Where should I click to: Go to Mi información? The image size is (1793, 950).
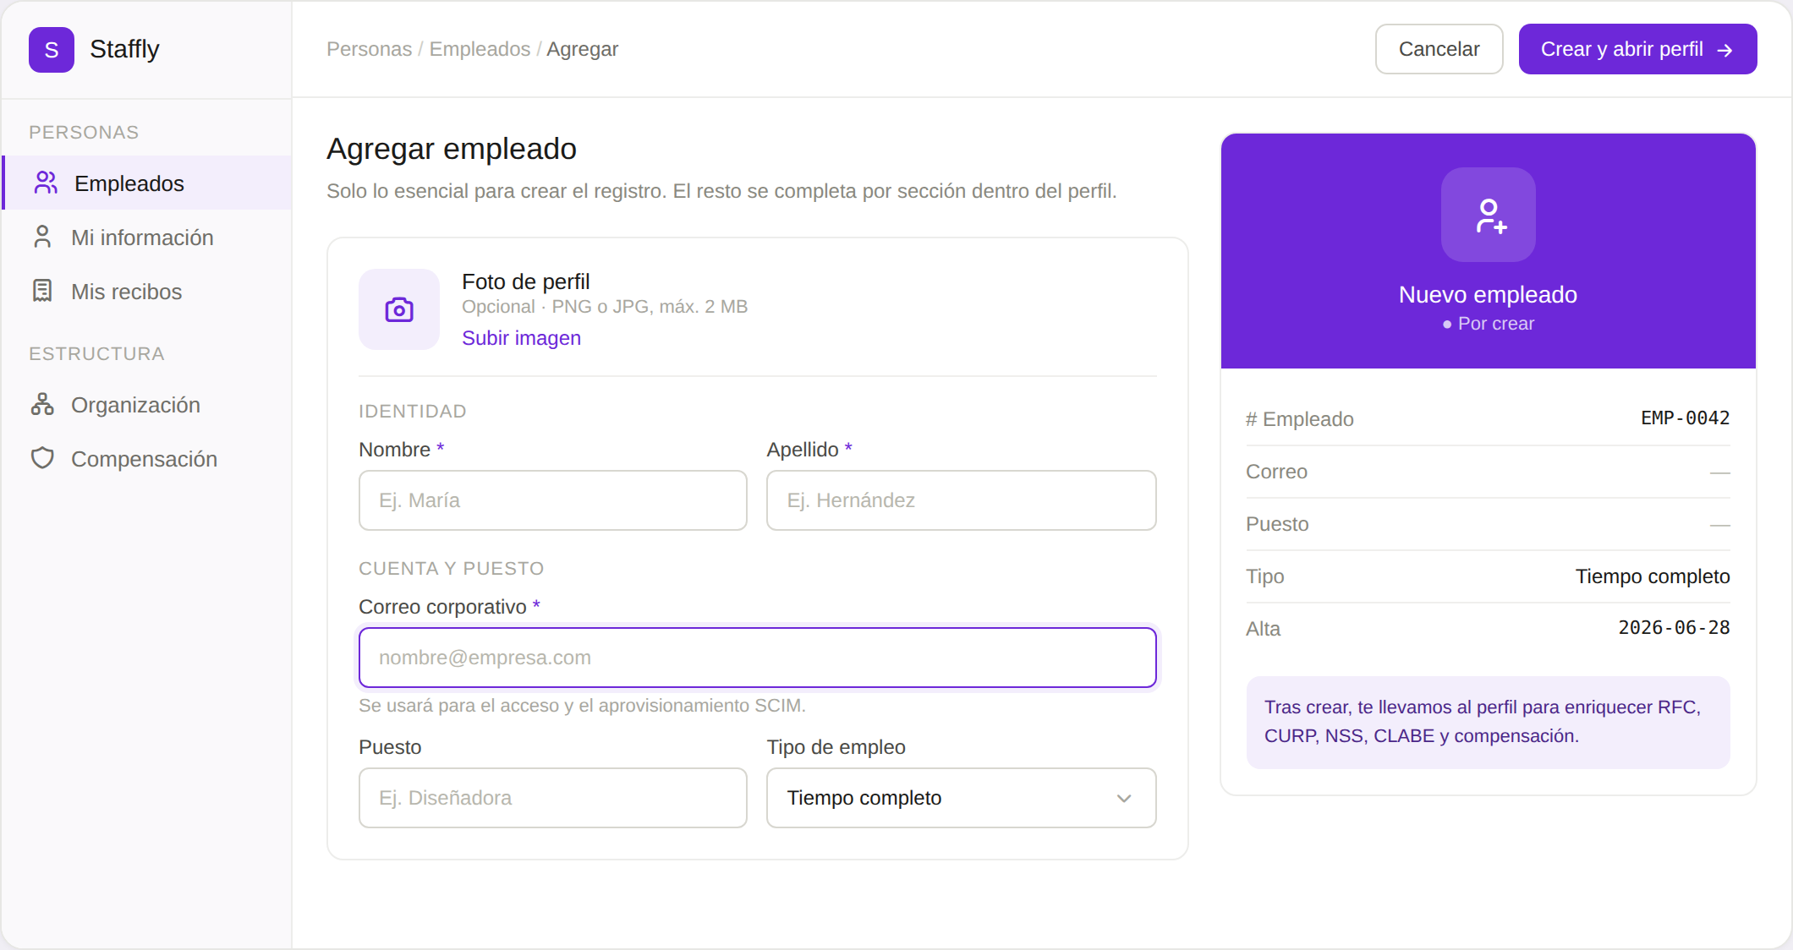pyautogui.click(x=147, y=237)
